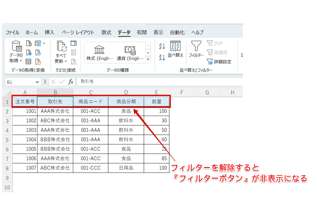The width and height of the screenshot is (317, 216).
Task: Click the Select All corner triangle
Action: (x=8, y=93)
